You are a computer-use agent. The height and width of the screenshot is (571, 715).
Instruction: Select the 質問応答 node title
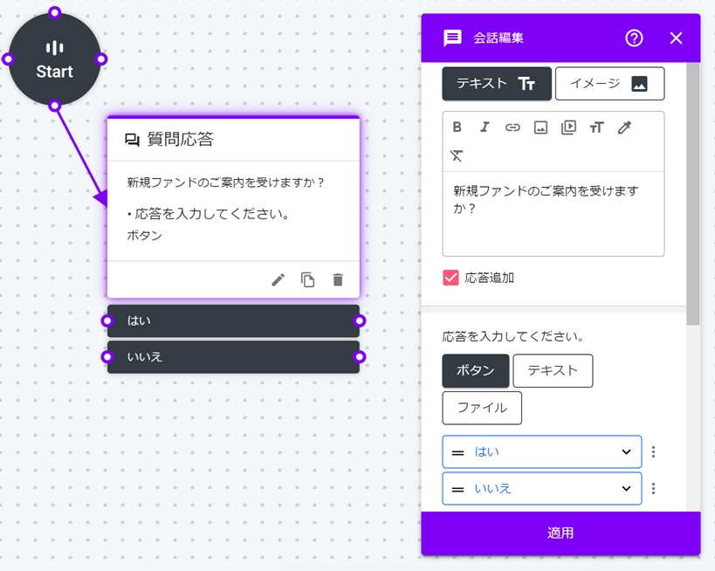click(x=181, y=140)
